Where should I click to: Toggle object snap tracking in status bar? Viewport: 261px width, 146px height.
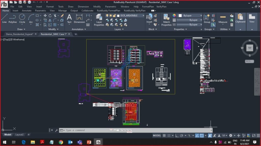[x=197, y=136]
